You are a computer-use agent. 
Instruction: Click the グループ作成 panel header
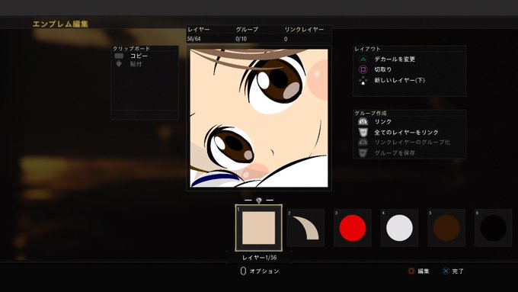tap(370, 113)
